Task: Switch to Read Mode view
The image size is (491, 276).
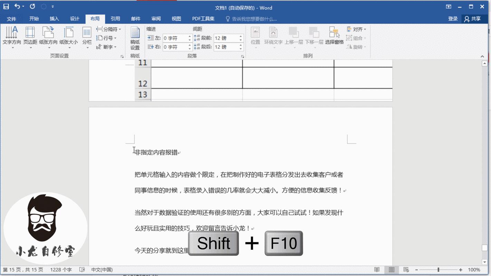Action: click(x=377, y=270)
